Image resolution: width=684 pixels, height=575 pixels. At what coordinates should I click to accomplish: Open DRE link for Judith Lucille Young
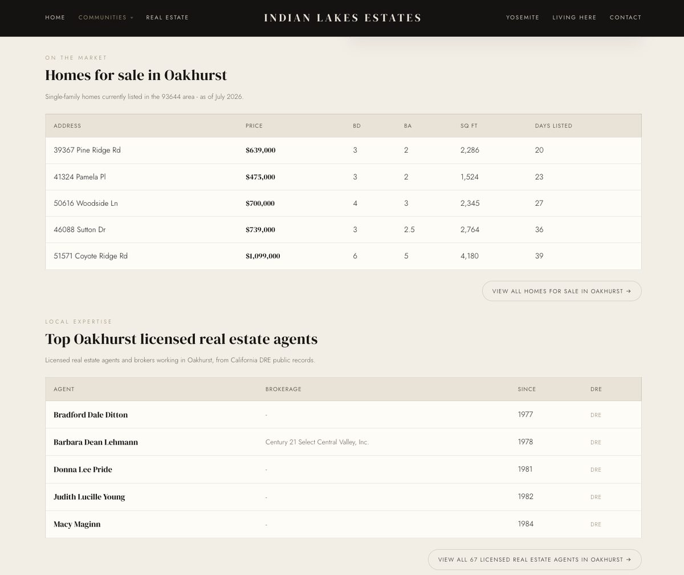tap(596, 497)
